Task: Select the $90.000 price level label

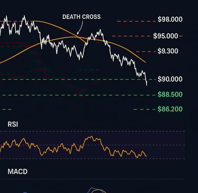Action: click(170, 79)
